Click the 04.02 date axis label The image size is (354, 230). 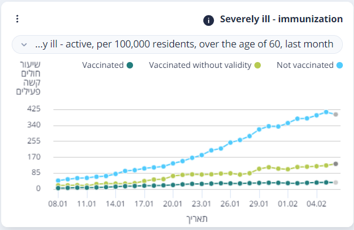(316, 204)
